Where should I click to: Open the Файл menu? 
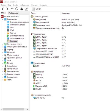pyautogui.click(x=3, y=5)
